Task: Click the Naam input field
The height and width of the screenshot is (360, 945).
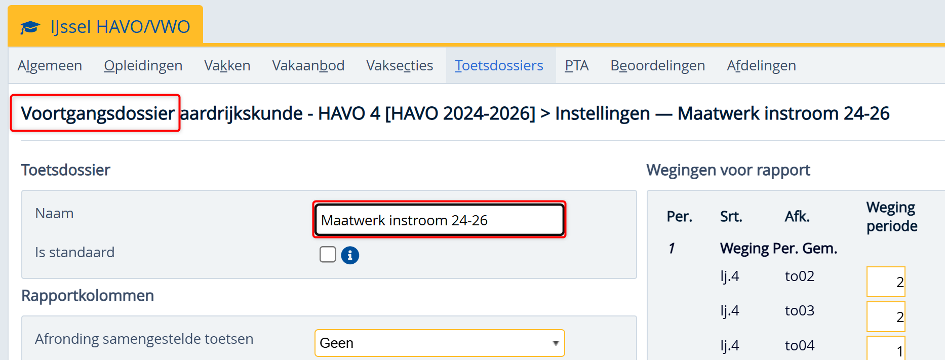Action: (x=439, y=220)
